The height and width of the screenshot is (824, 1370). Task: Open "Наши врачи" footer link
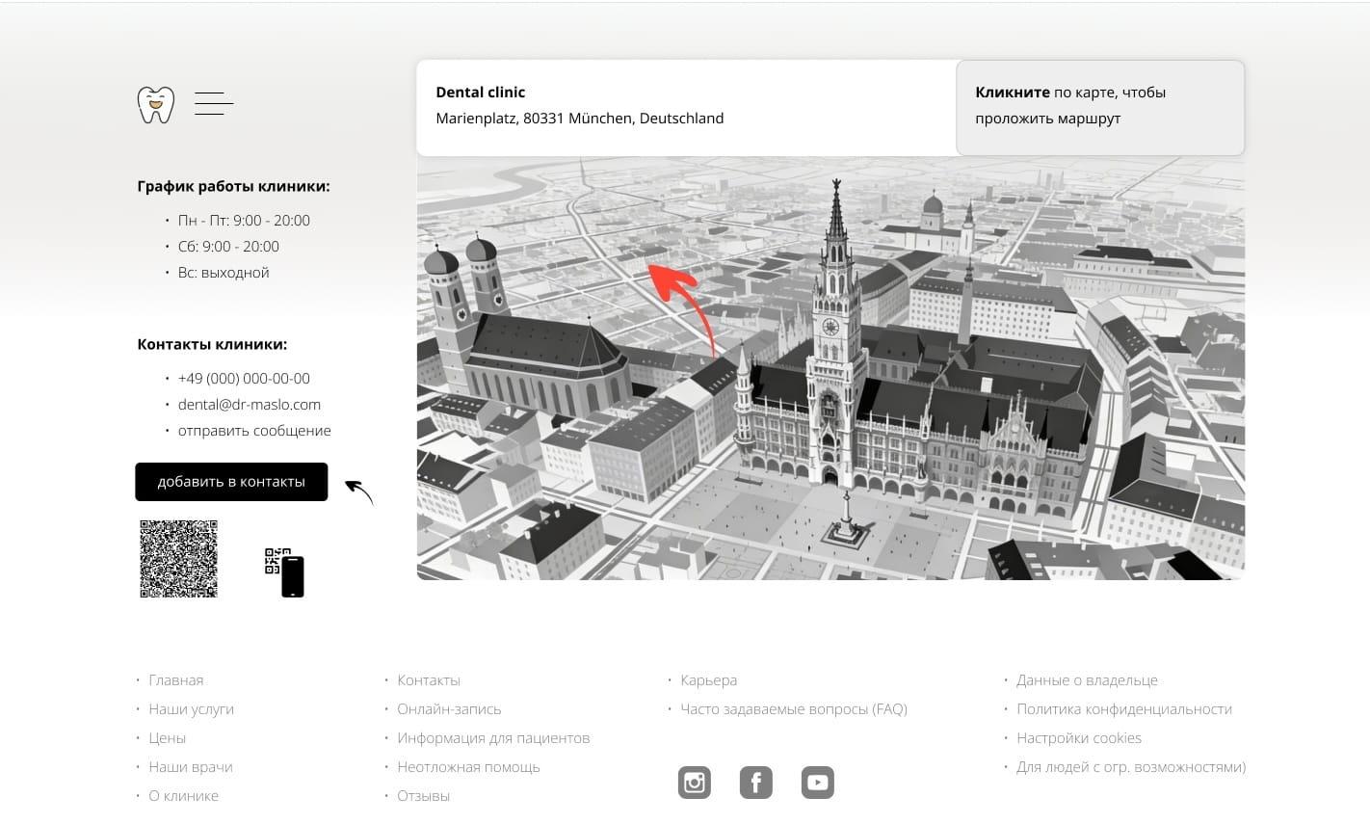click(x=191, y=767)
